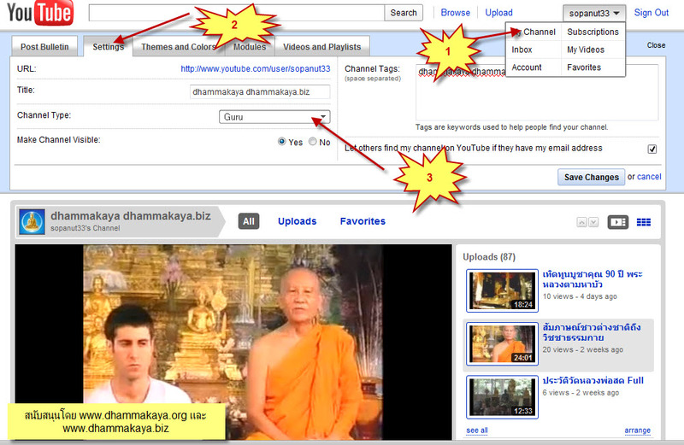Click the Browse link
Viewport: 684px width, 445px height.
click(x=455, y=13)
